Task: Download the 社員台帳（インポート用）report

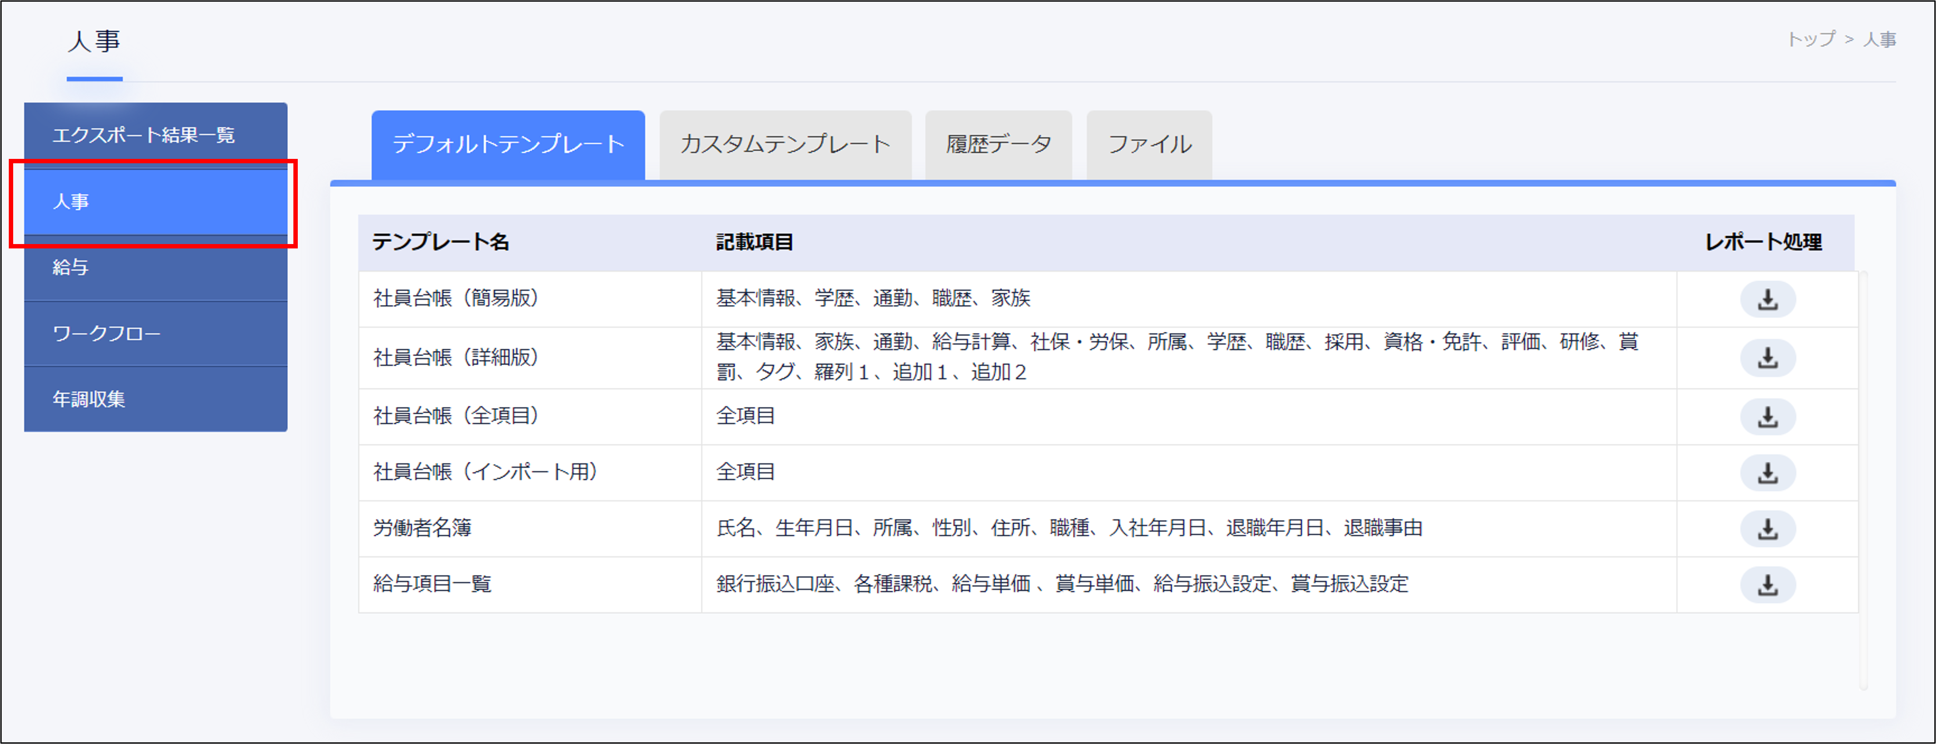Action: point(1767,472)
